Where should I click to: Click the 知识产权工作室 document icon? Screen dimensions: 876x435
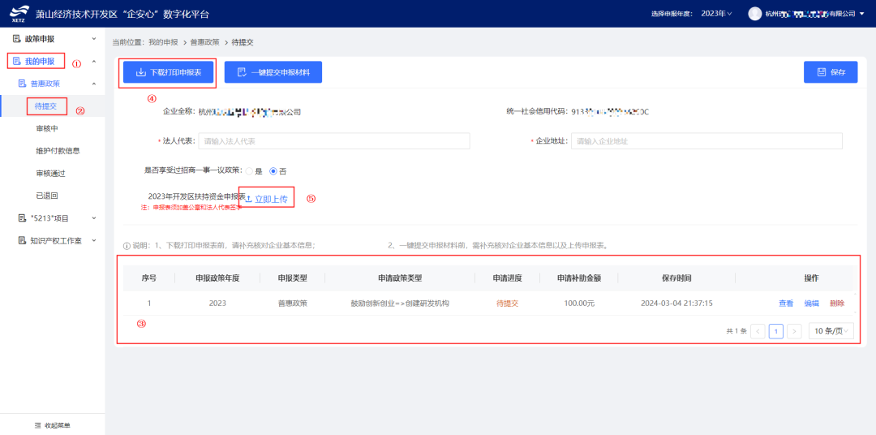tap(22, 240)
